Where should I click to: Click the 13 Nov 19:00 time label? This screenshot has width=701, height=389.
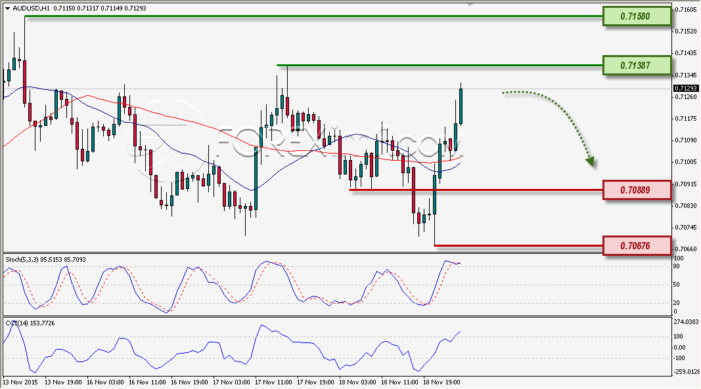[64, 382]
